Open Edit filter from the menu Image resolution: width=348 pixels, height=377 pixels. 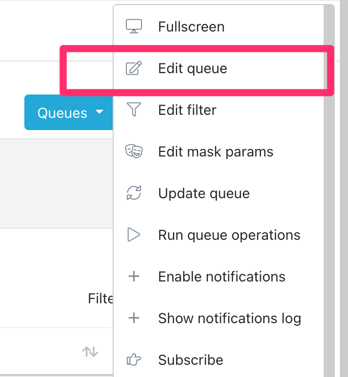[187, 110]
